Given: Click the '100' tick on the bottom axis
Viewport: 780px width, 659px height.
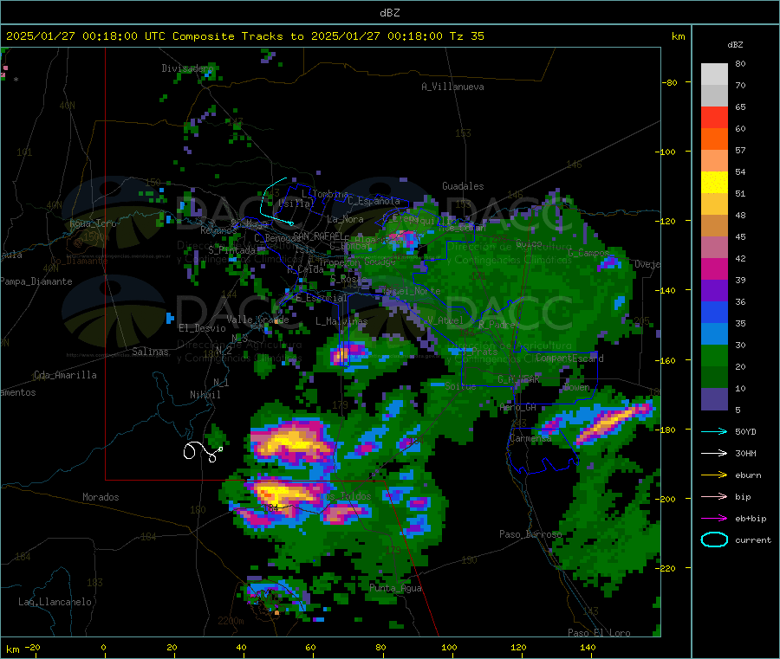Looking at the screenshot, I should click(x=449, y=647).
